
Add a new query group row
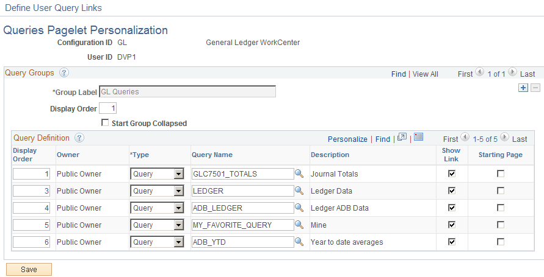[x=523, y=88]
